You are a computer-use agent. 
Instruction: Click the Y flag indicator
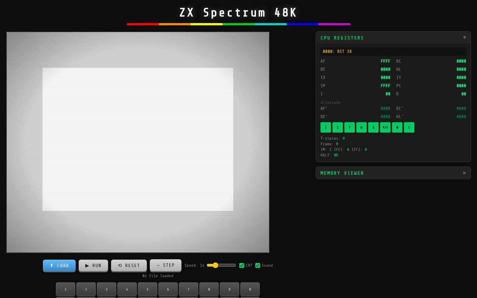[x=350, y=127]
